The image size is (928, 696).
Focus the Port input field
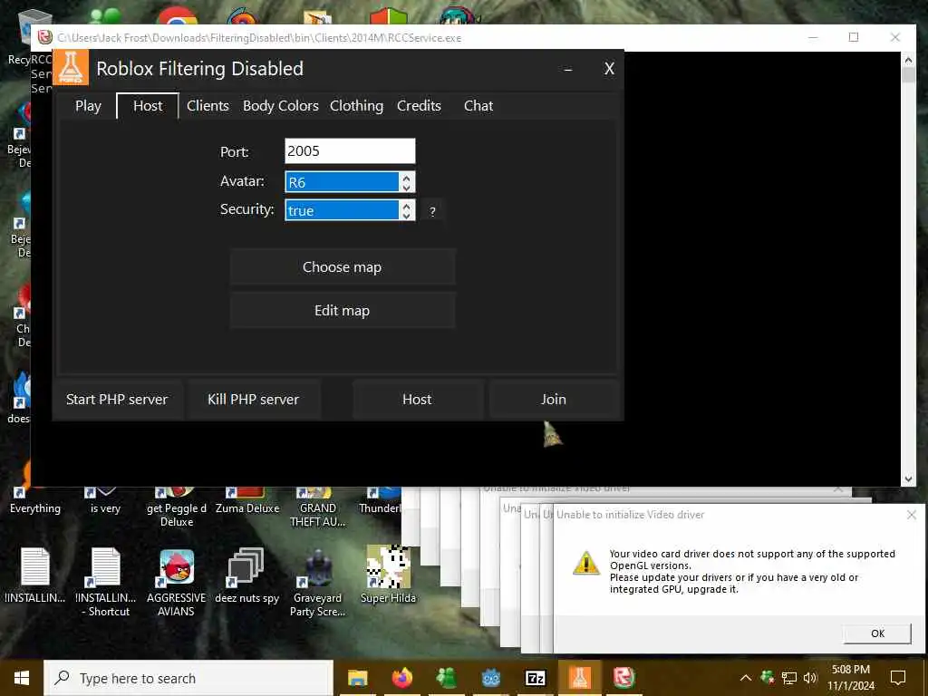click(x=350, y=151)
